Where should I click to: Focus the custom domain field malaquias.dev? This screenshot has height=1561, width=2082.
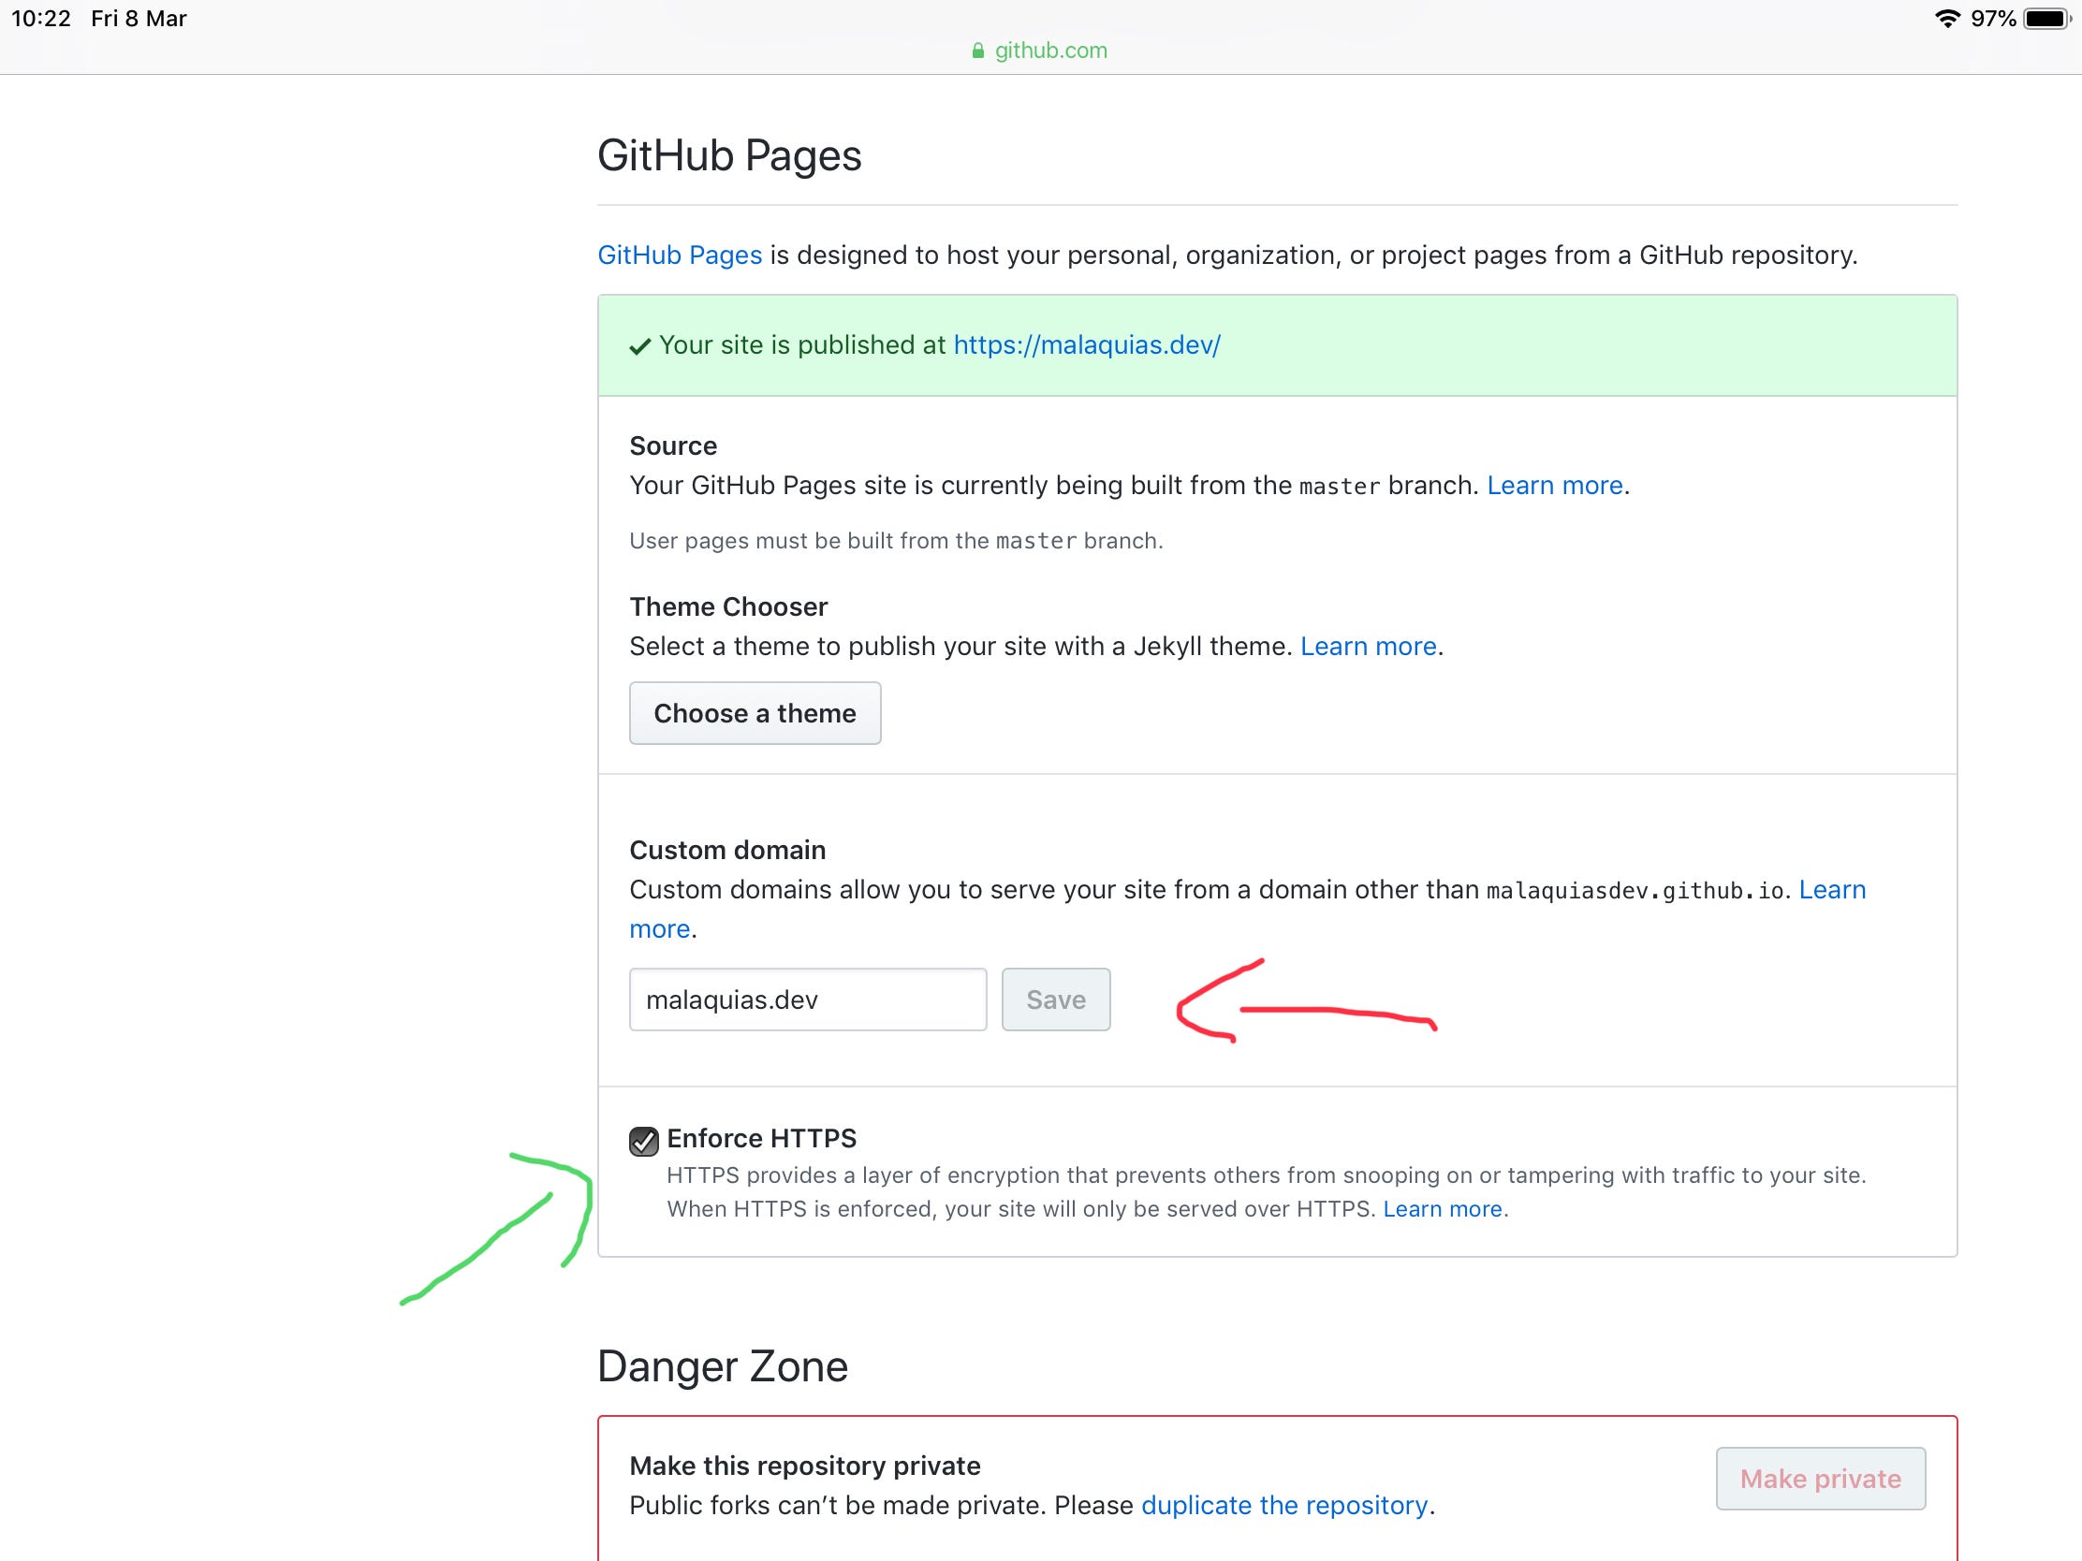(808, 999)
